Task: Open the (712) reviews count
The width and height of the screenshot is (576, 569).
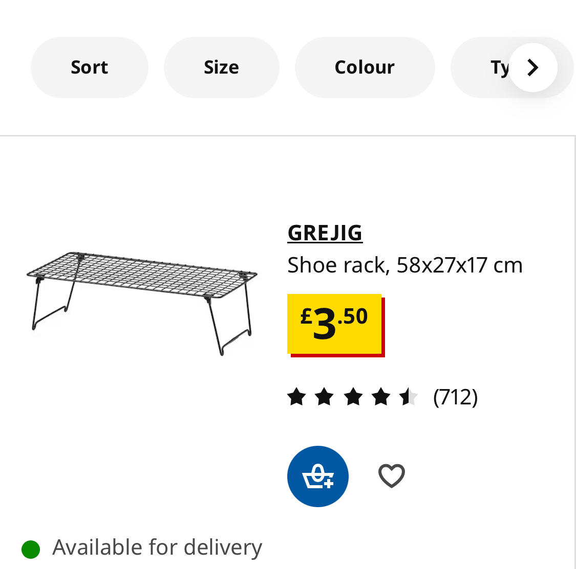Action: pyautogui.click(x=455, y=397)
